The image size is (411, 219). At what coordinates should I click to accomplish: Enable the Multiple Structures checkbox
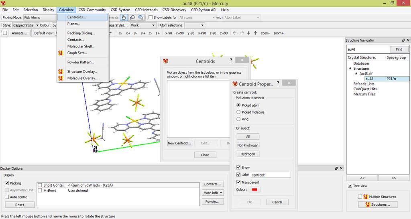[x=360, y=197]
